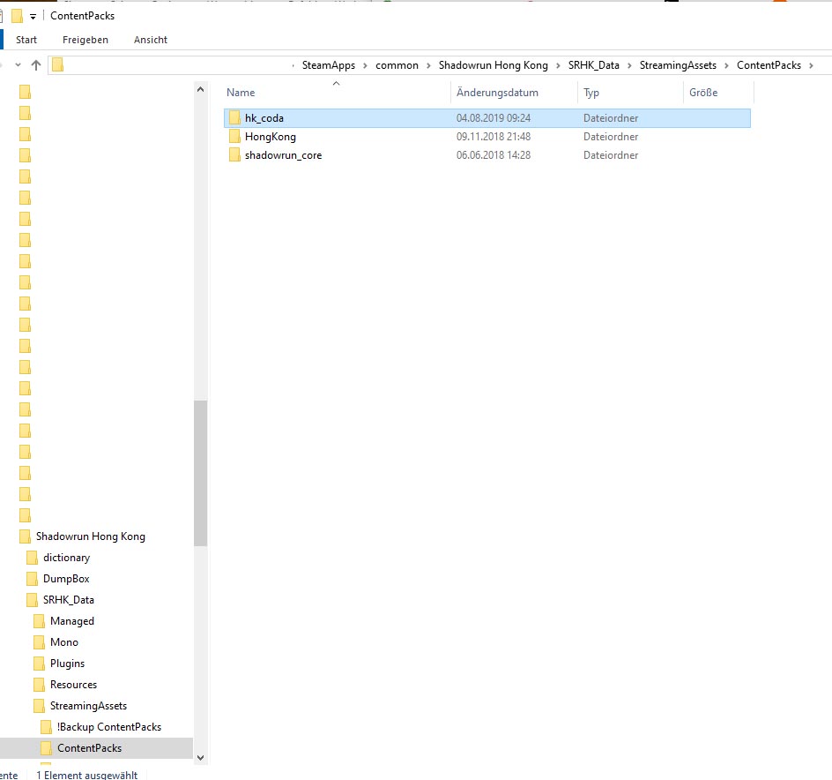The height and width of the screenshot is (780, 832).
Task: Click the SRHK_Data folder icon in tree
Action: click(x=32, y=600)
